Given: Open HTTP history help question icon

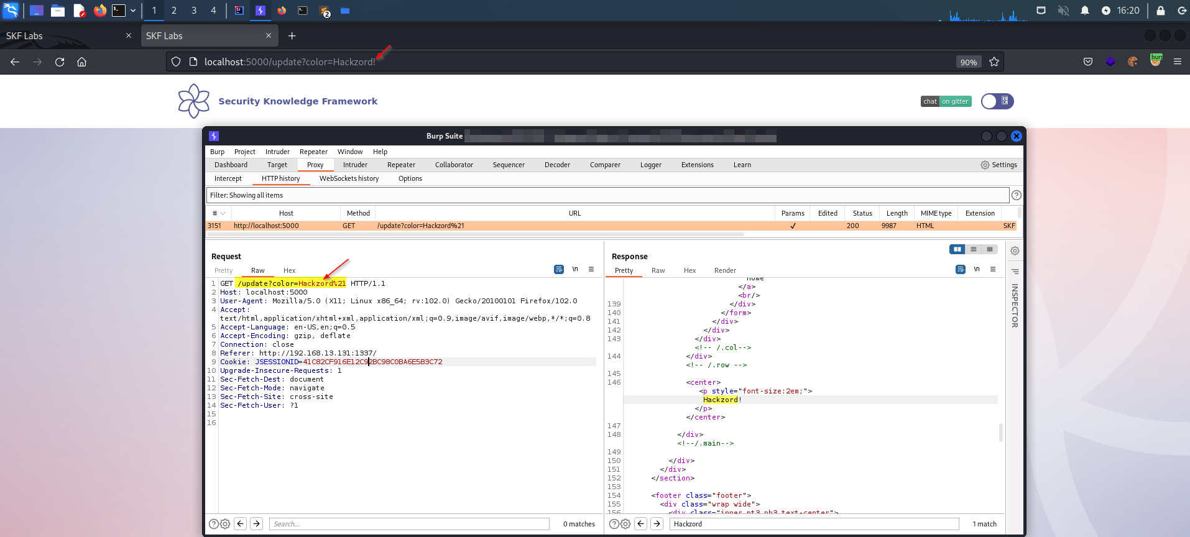Looking at the screenshot, I should tap(1017, 195).
